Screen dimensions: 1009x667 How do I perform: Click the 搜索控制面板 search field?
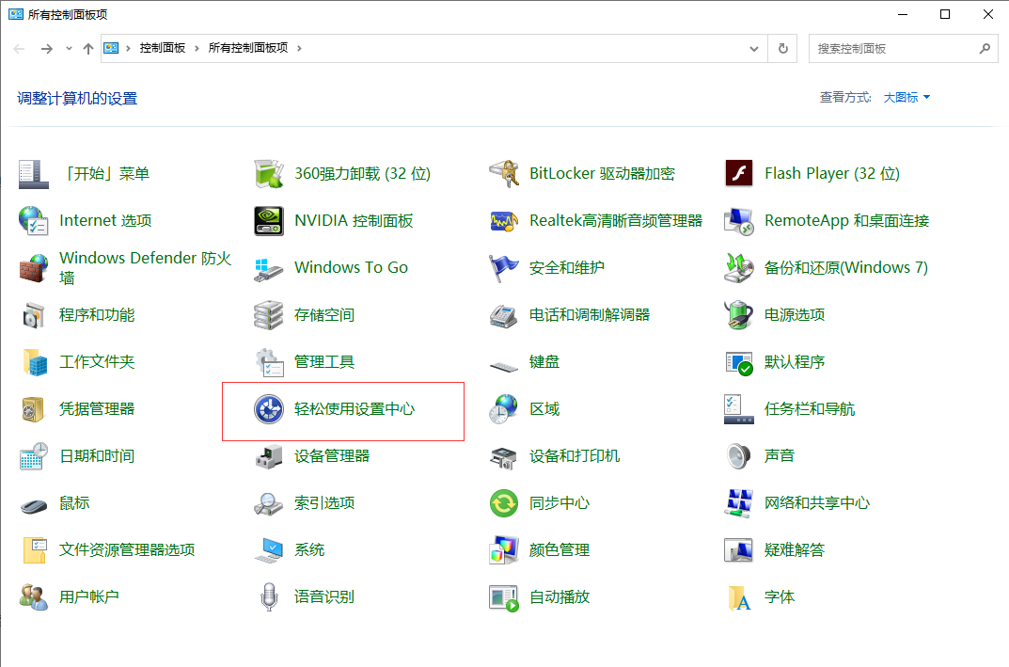pos(893,48)
